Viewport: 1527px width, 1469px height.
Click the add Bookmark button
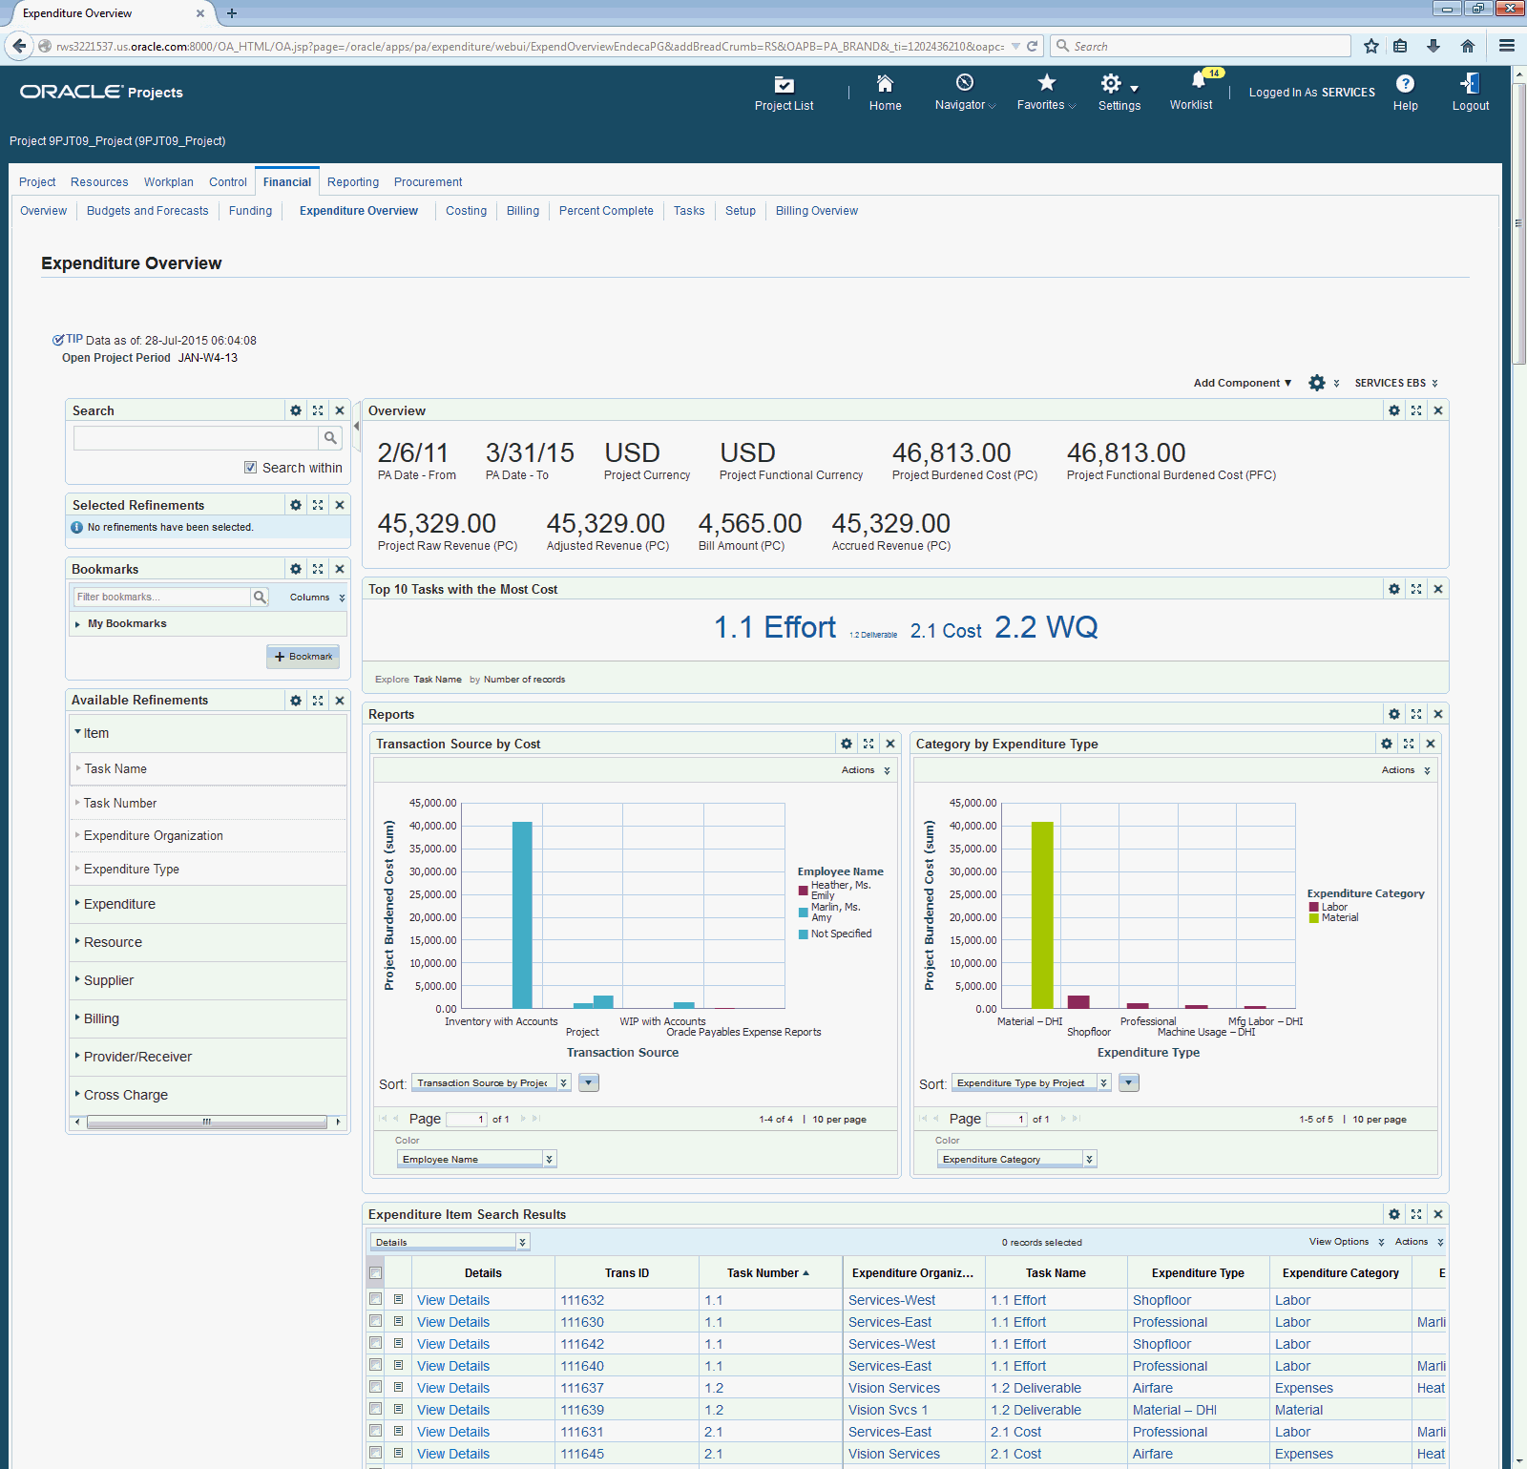pyautogui.click(x=303, y=657)
